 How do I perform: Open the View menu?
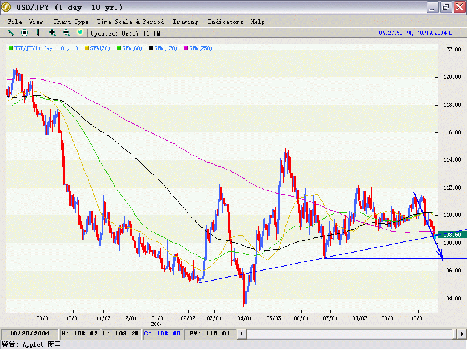[36, 22]
